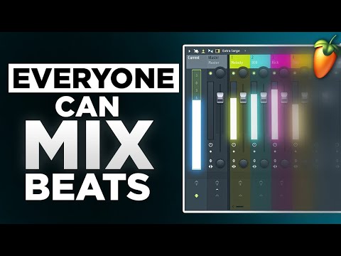Viewport: 341px width, 256px height.
Task: Open the mixer options arrow menu
Action: pos(190,51)
